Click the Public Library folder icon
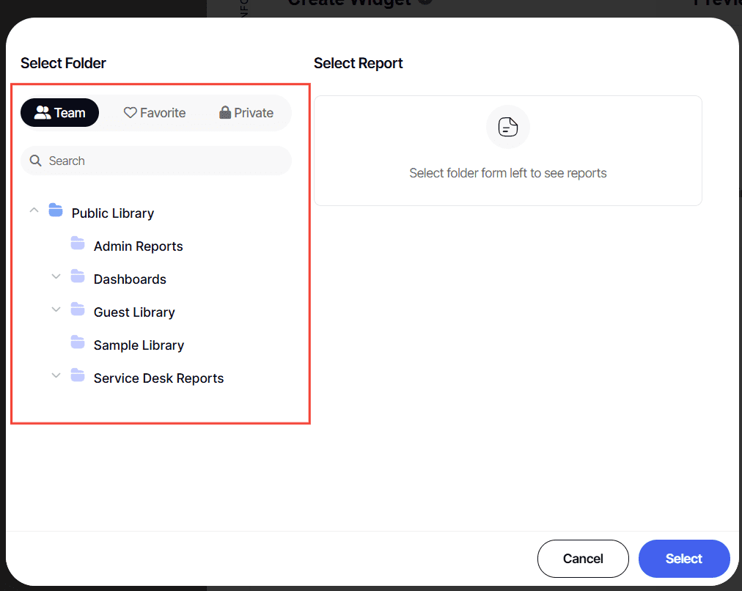 pos(56,211)
